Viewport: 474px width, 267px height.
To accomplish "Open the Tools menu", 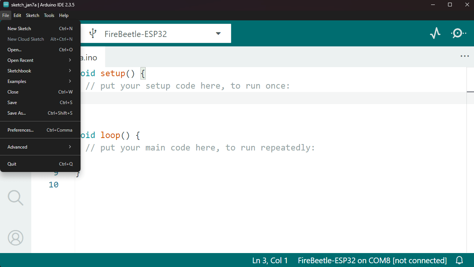I will click(x=49, y=15).
